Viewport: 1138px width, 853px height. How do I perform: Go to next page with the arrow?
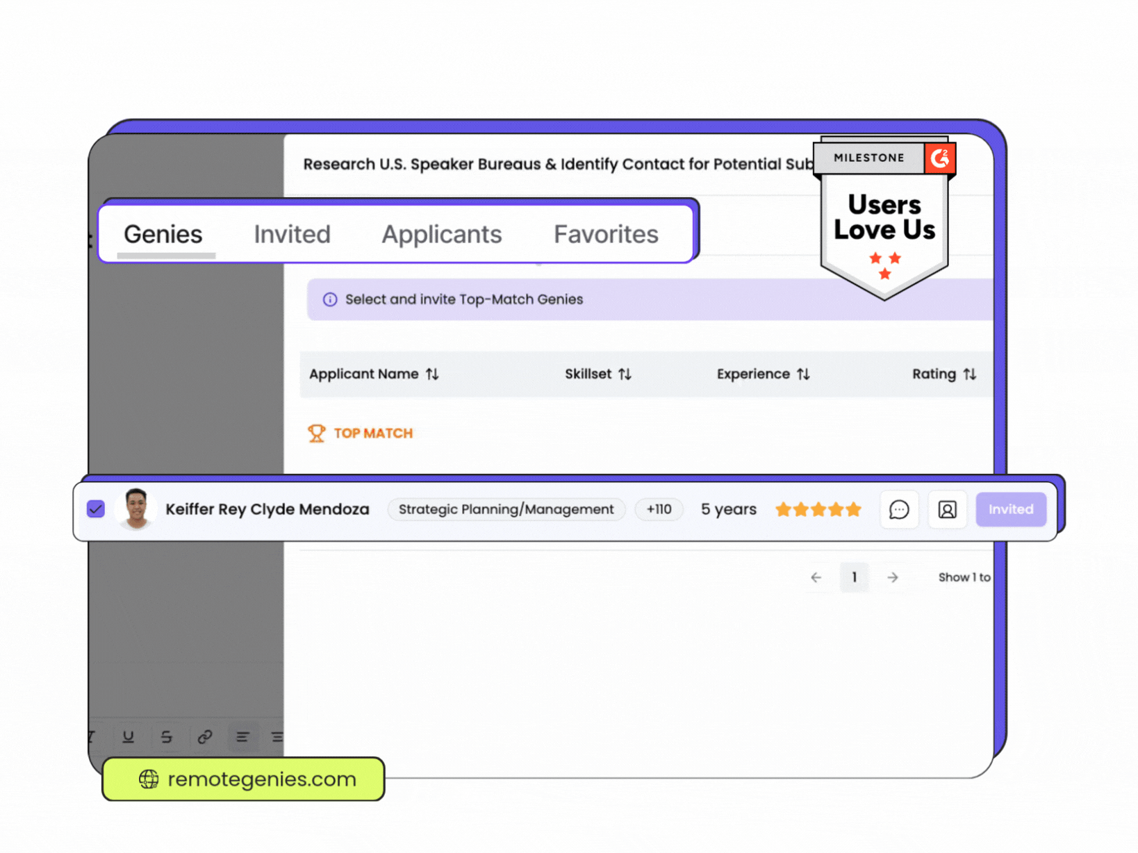click(893, 577)
